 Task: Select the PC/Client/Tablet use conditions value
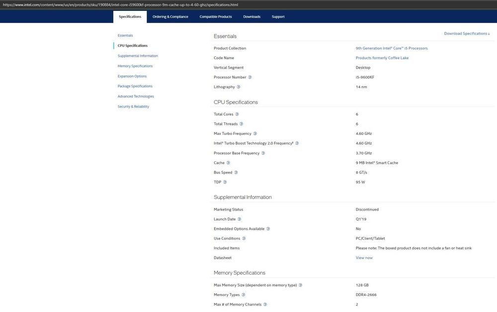[x=370, y=238]
